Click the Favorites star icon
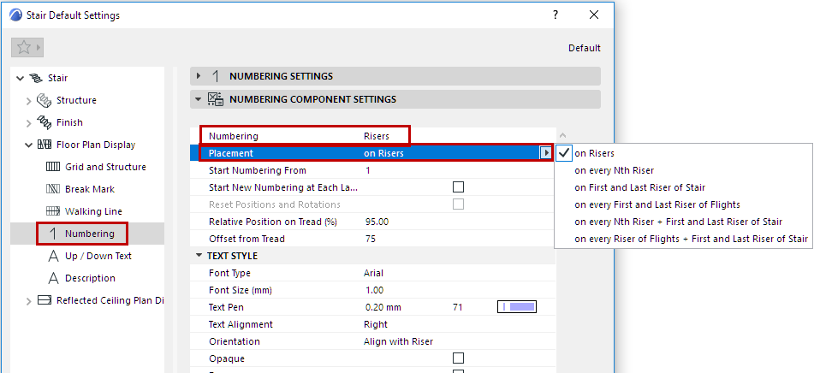Viewport: 814px width, 373px height. [24, 48]
